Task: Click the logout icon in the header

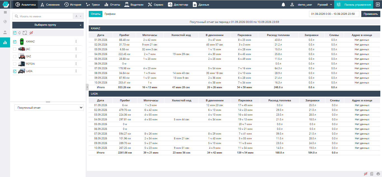Action: 378,4
